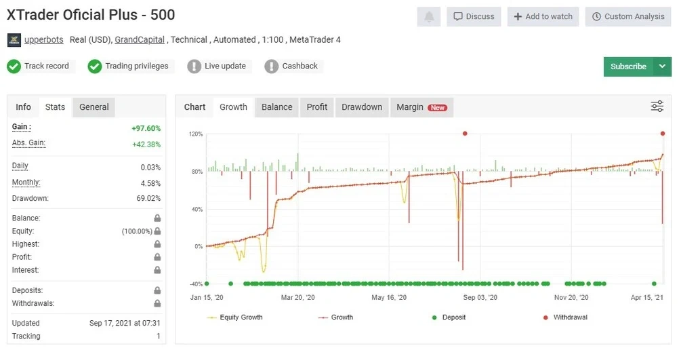The height and width of the screenshot is (348, 681).
Task: Open the GrandCapital broker link
Action: pos(140,40)
